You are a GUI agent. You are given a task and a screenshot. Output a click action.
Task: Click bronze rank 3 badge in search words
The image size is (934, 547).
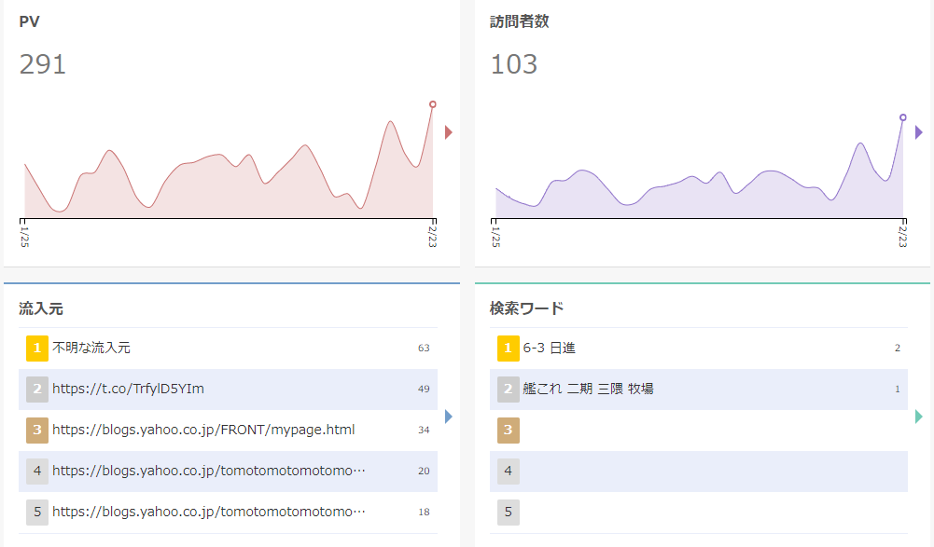click(509, 430)
